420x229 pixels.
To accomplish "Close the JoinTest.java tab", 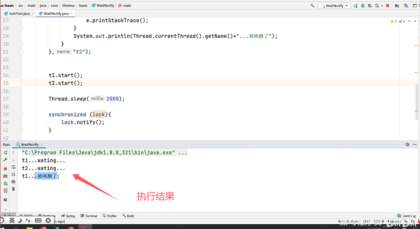I will click(33, 13).
